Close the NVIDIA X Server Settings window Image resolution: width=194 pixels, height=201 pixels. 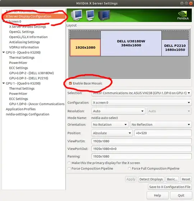(x=191, y=3)
